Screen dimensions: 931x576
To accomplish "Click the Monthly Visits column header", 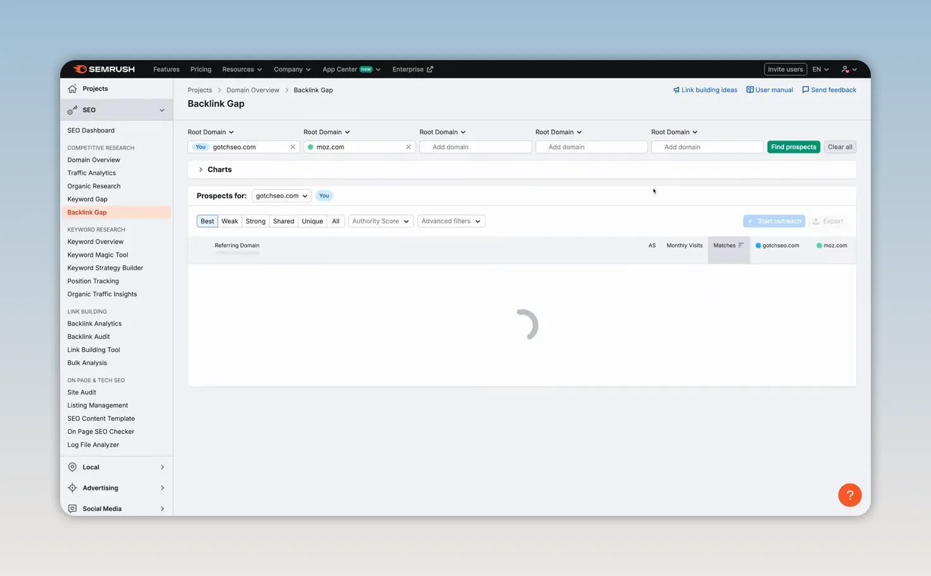I will 684,246.
